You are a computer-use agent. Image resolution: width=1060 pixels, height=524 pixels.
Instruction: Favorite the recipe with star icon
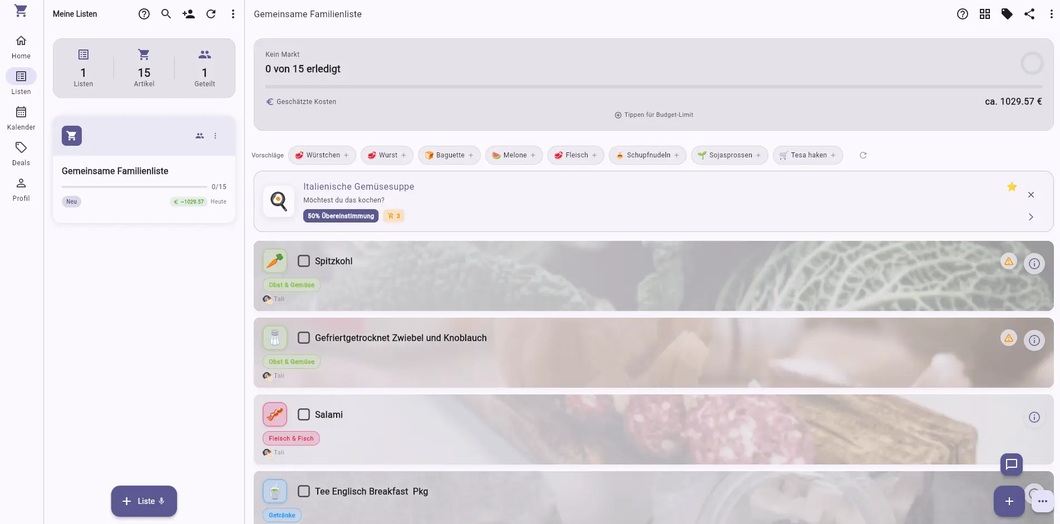pos(1012,187)
